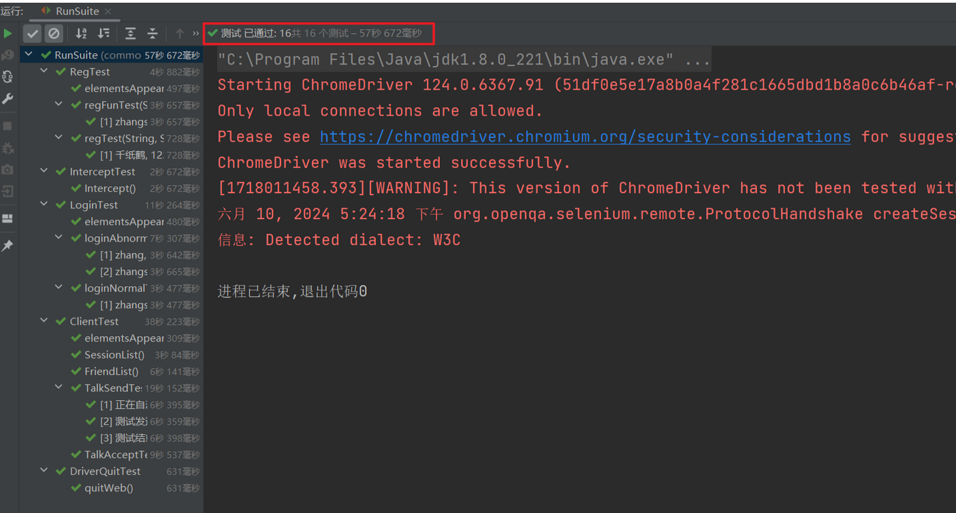Click the pin tab icon
The height and width of the screenshot is (513, 956).
click(7, 246)
